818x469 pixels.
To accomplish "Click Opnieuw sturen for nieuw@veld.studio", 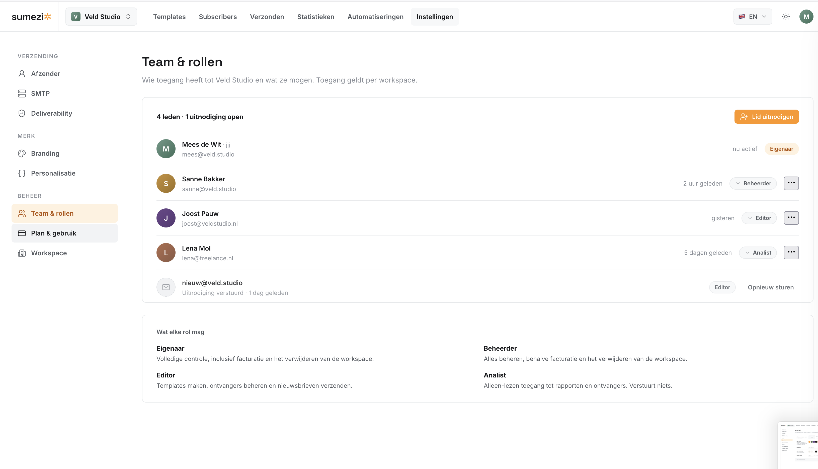I will 771,287.
